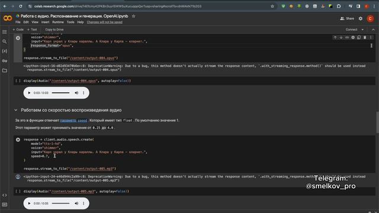Run the display Audio output-005.mp3 cell
This screenshot has width=379, height=213.
pos(18,191)
